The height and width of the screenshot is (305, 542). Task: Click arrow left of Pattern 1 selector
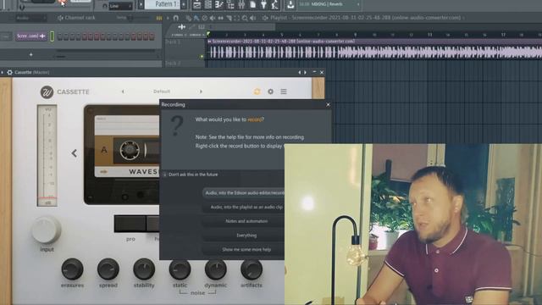point(141,4)
